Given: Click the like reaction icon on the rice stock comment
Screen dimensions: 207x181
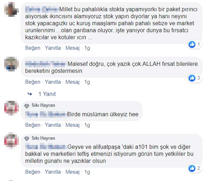Looking at the screenshot, I should [192, 44].
